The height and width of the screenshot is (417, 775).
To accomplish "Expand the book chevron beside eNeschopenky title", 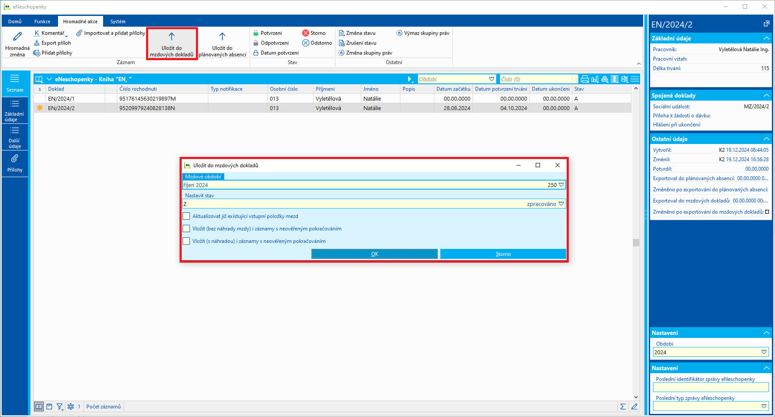I will [x=49, y=79].
